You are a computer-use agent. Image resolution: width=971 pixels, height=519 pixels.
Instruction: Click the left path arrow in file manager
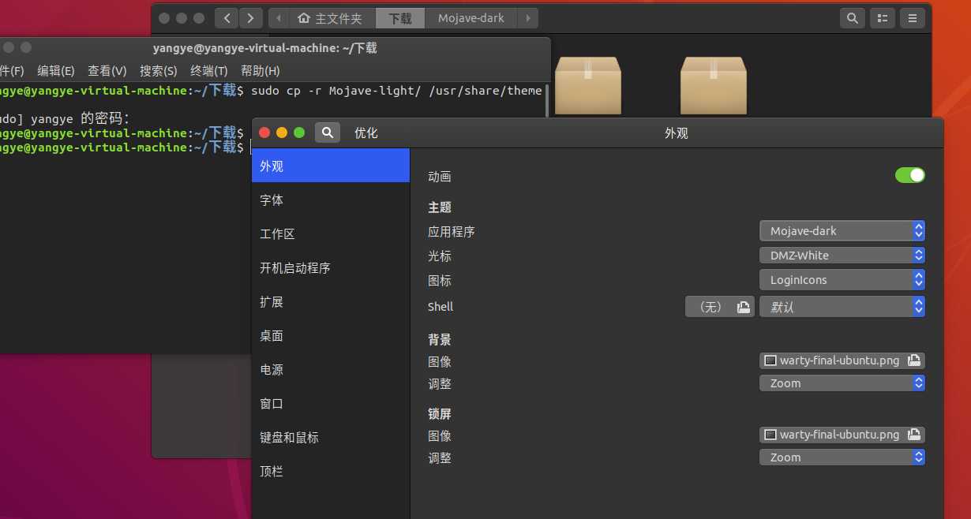click(x=278, y=17)
